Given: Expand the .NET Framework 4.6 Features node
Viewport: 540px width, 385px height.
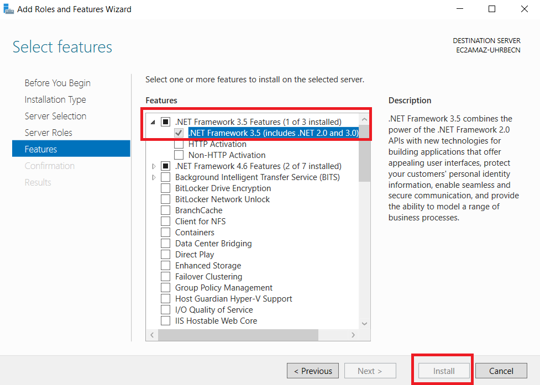Looking at the screenshot, I should [x=154, y=166].
